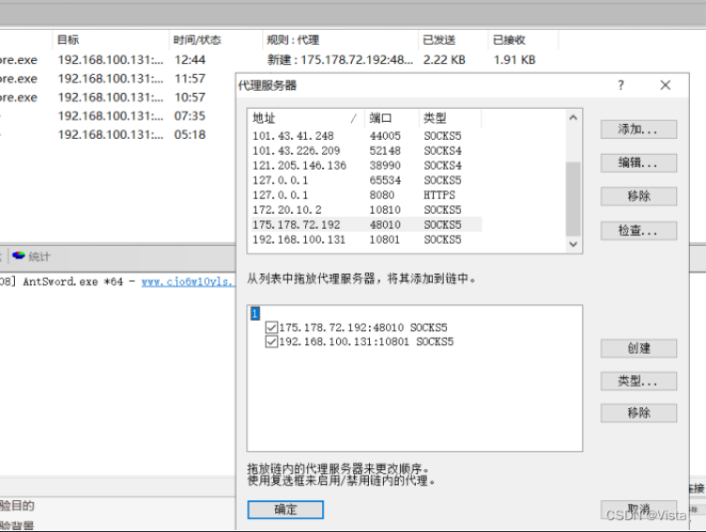This screenshot has width=706, height=532.
Task: Select connection row with time 10:57
Action: [117, 98]
